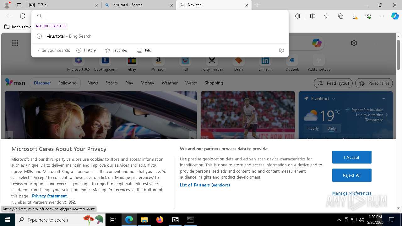Filter search by Tabs
Image resolution: width=402 pixels, height=226 pixels.
click(144, 50)
